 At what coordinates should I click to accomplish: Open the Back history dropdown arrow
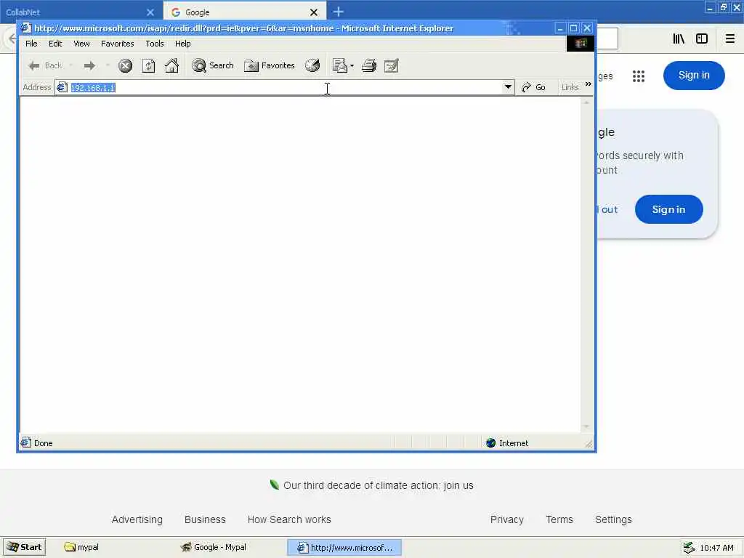point(70,65)
